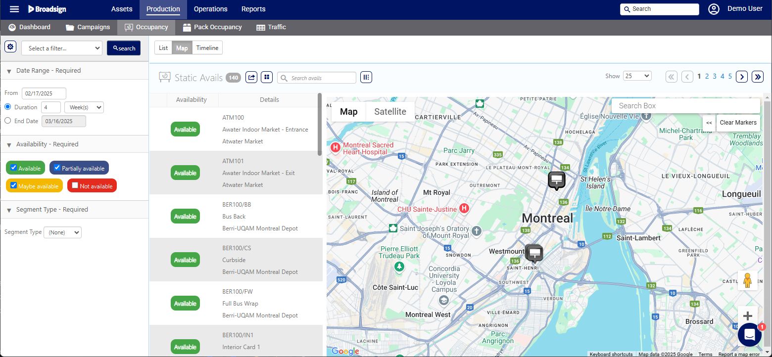The height and width of the screenshot is (357, 772).
Task: Select the End Date radio button
Action: pyautogui.click(x=7, y=121)
